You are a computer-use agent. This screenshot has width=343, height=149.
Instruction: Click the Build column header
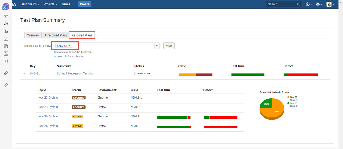(135, 90)
